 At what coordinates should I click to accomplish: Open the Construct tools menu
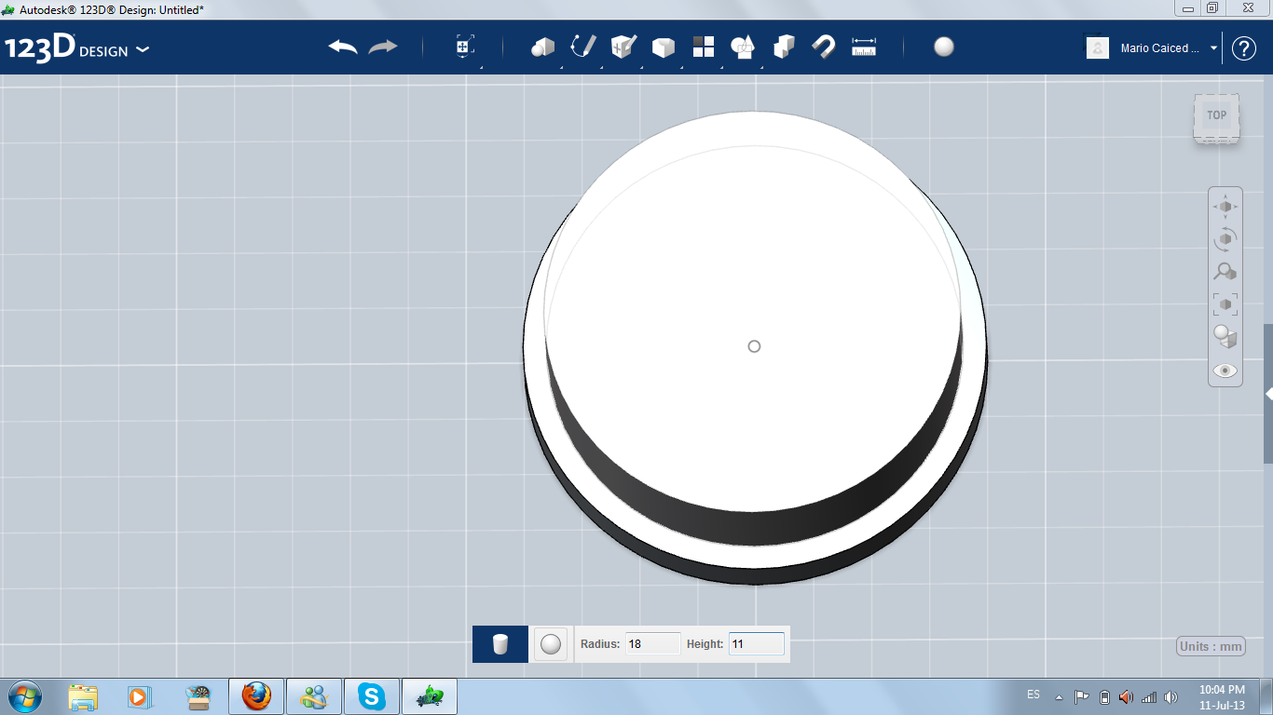point(623,47)
